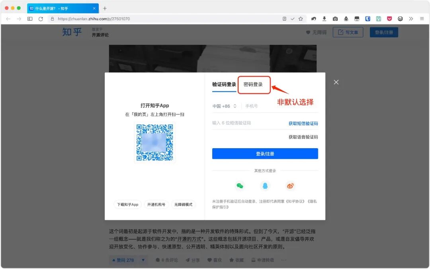Click the blue 登录/注册 button in the dialog
Image resolution: width=430 pixels, height=269 pixels.
[265, 154]
